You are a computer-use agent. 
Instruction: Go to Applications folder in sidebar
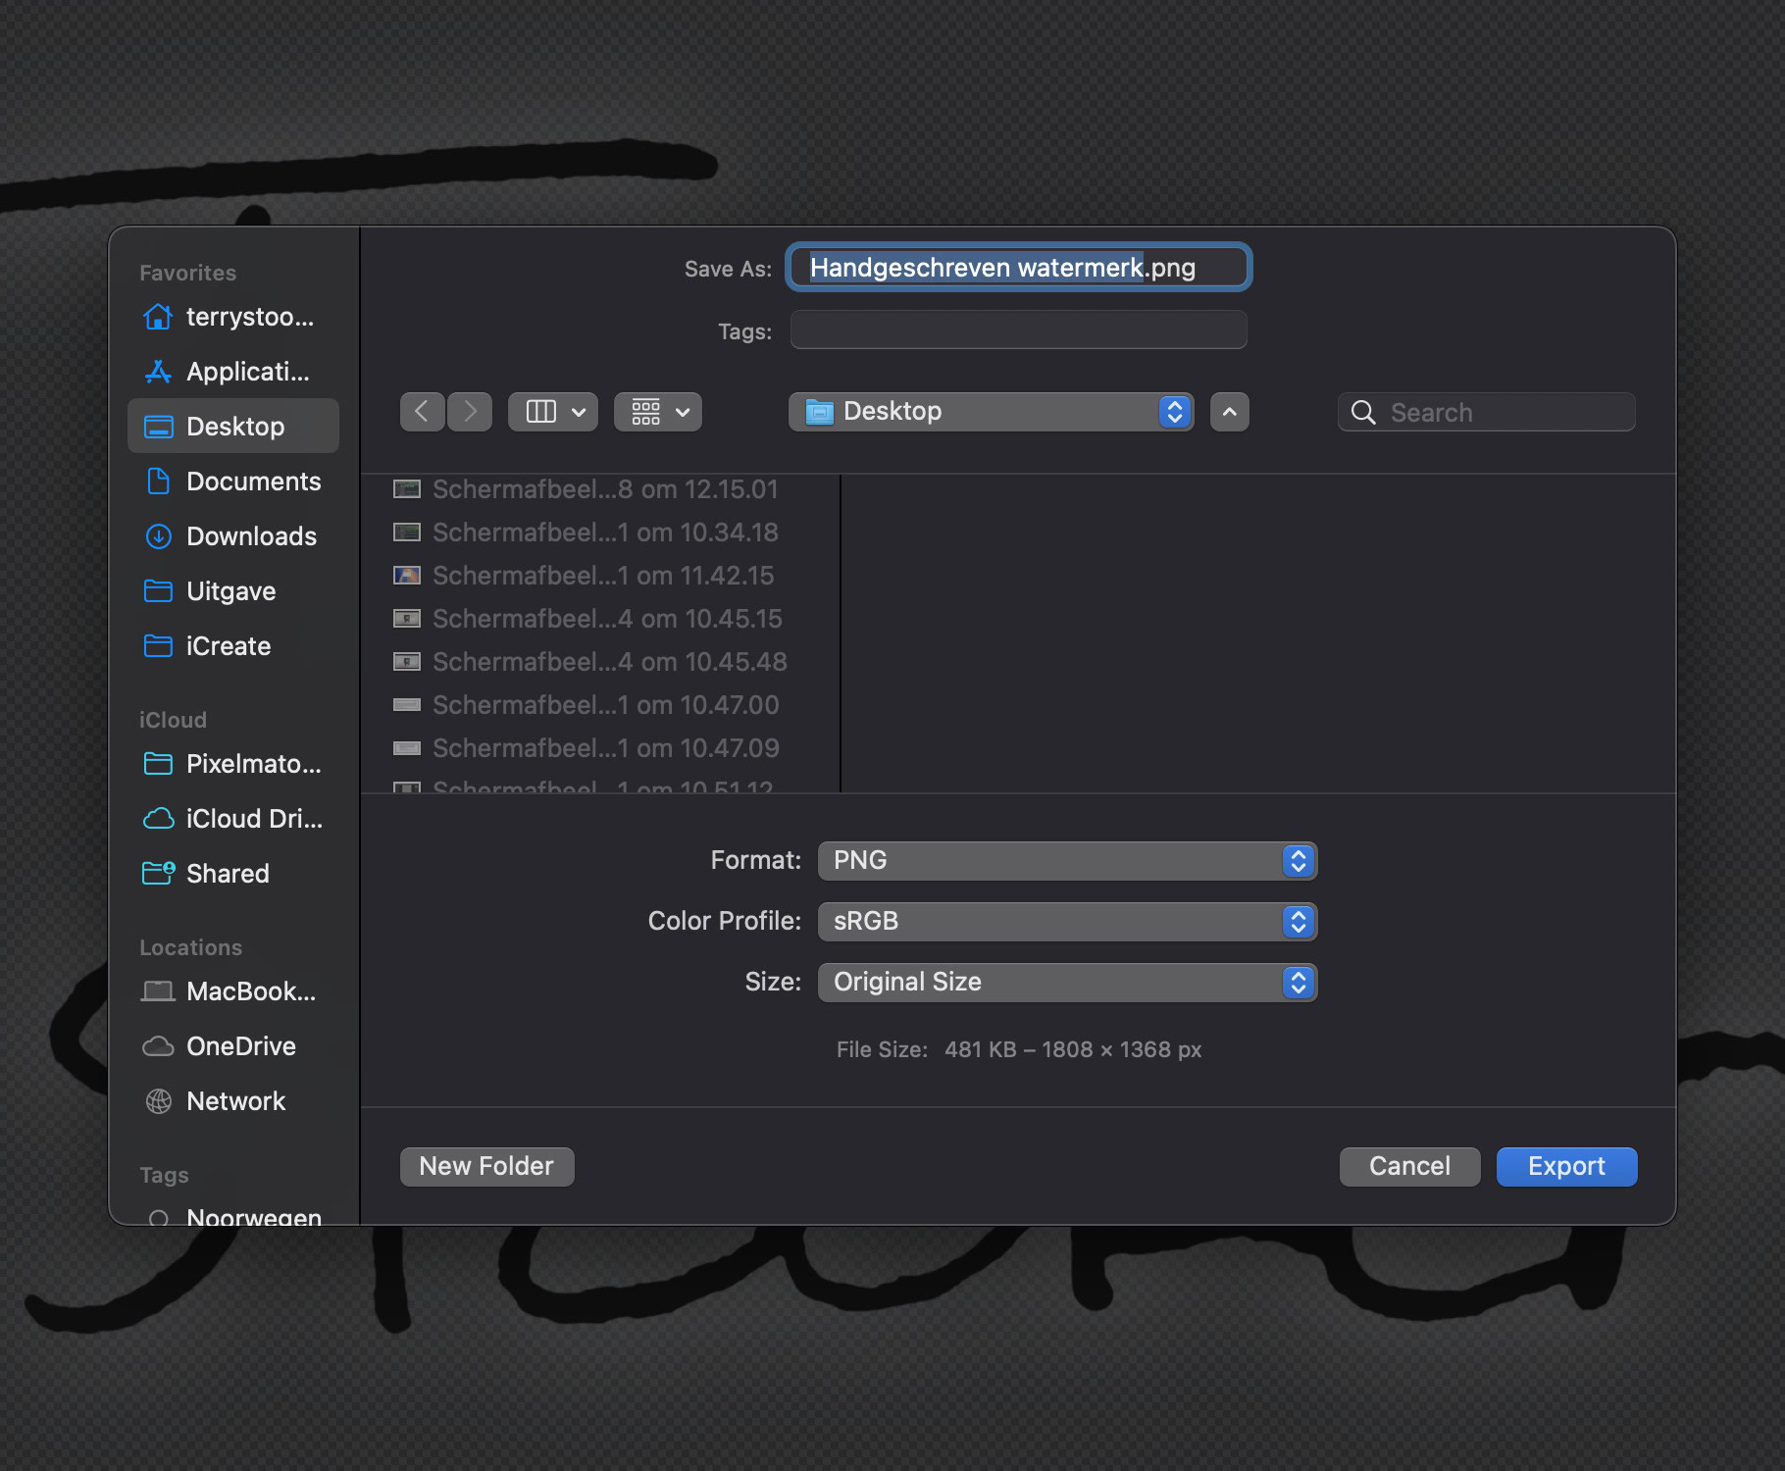tap(247, 372)
